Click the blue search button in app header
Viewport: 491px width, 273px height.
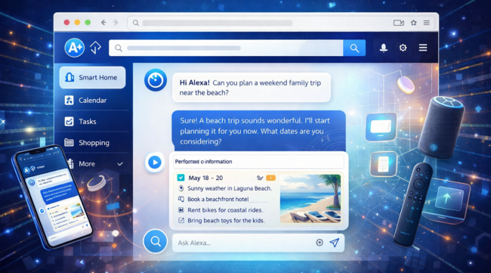pyautogui.click(x=354, y=48)
